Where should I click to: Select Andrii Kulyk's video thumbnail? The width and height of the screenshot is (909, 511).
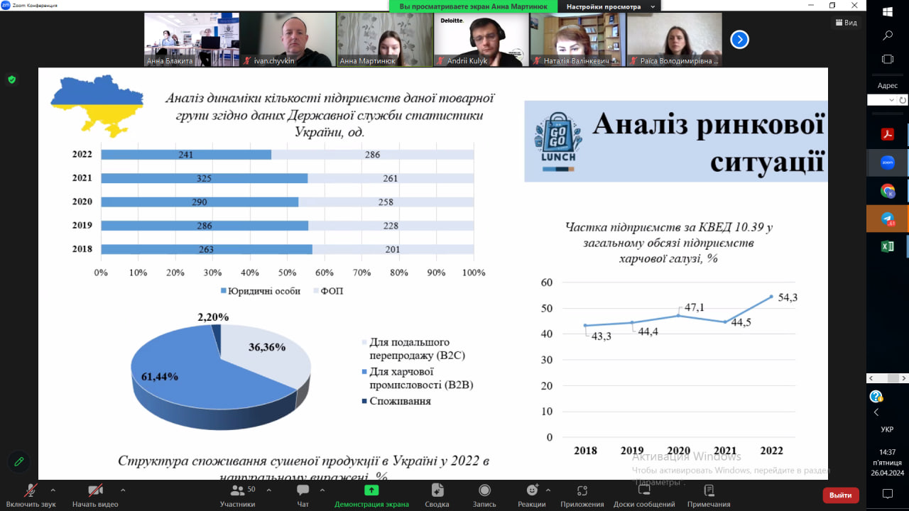481,39
